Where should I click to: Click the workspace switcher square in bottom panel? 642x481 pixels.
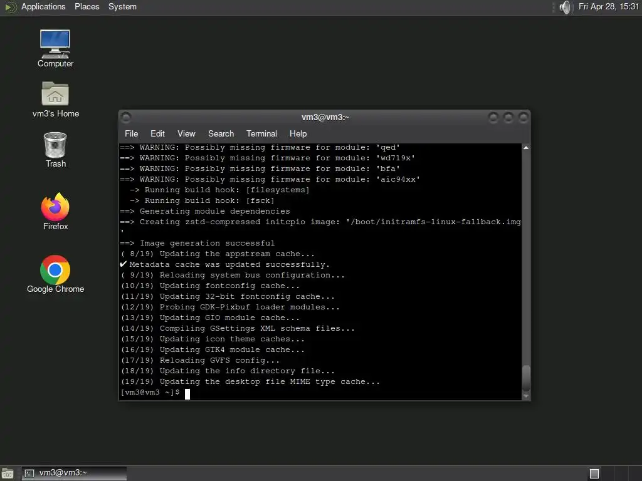(x=594, y=473)
